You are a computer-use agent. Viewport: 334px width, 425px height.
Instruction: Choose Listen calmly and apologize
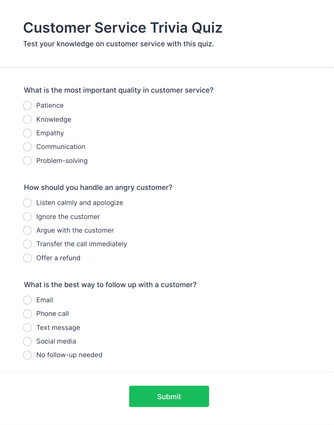point(28,203)
